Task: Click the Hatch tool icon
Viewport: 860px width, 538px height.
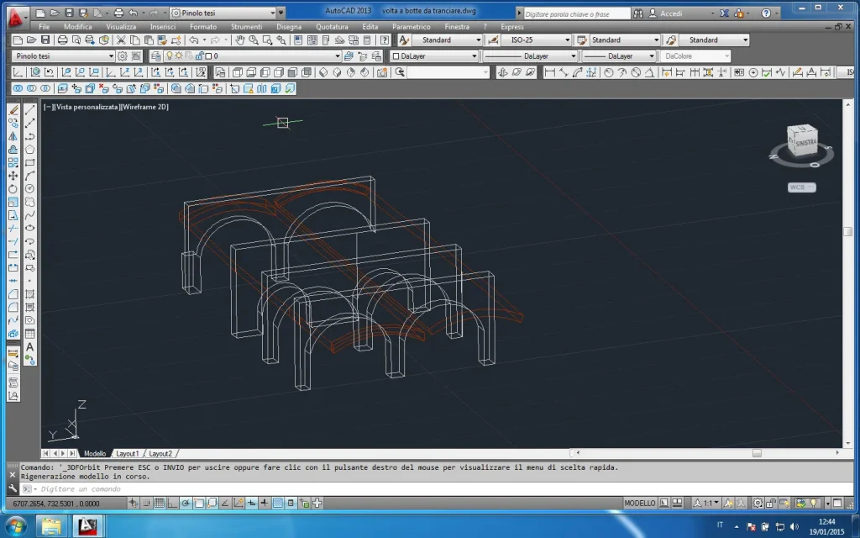Action: pyautogui.click(x=29, y=294)
